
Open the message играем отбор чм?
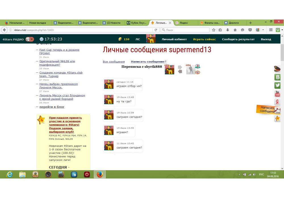tap(123, 84)
